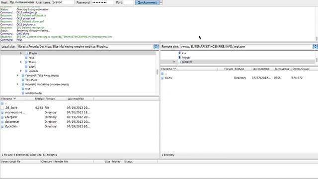This screenshot has width=318, height=179.
Task: Click the Server/Local file queue column header
Action: [x=20, y=162]
